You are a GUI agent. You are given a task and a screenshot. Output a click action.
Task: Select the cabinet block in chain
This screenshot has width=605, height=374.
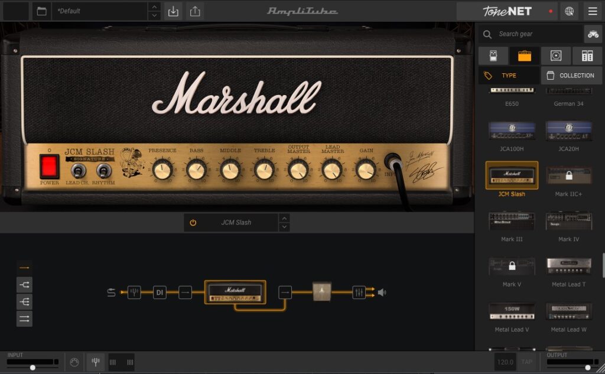point(322,292)
